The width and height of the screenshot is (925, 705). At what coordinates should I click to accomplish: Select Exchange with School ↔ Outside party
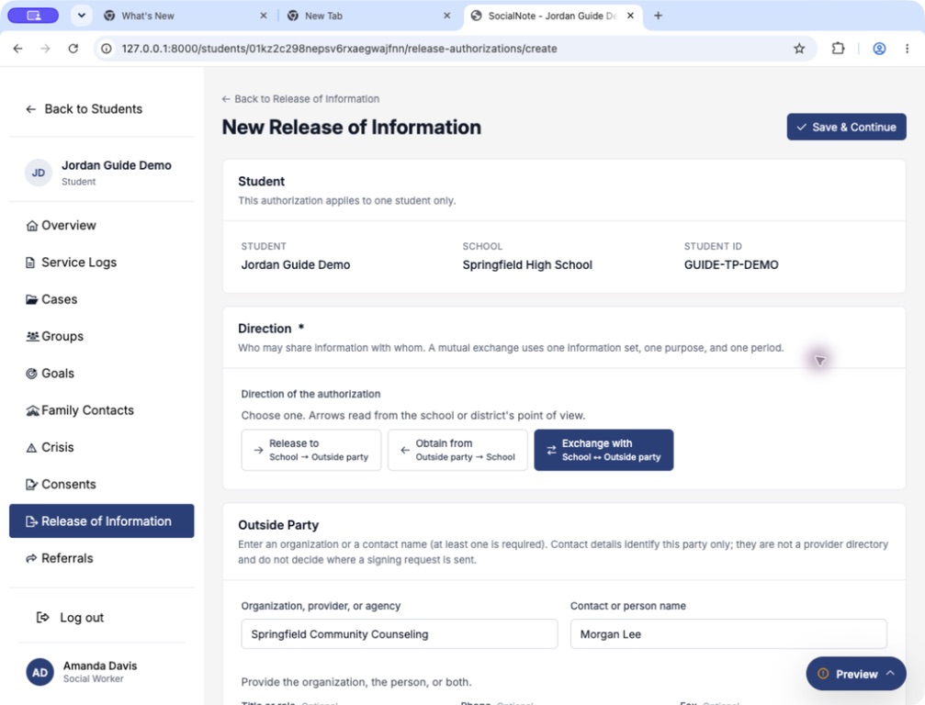(x=604, y=450)
